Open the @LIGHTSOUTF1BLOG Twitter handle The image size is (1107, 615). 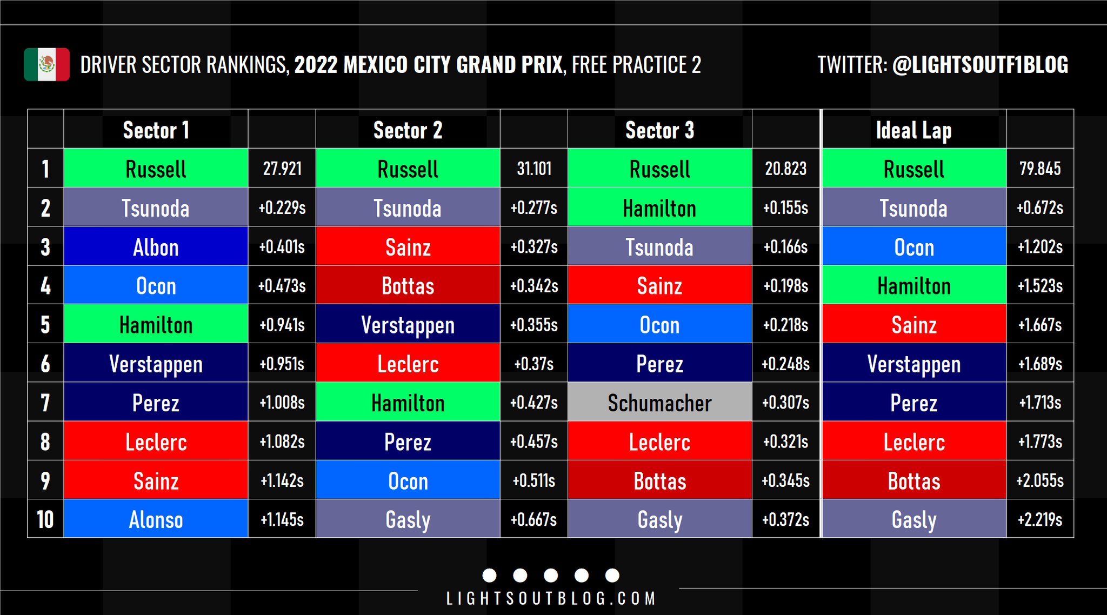[x=980, y=65]
